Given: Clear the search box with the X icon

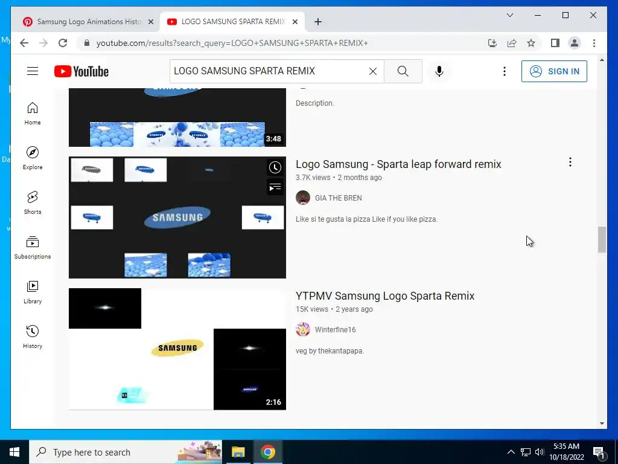Looking at the screenshot, I should [x=372, y=71].
